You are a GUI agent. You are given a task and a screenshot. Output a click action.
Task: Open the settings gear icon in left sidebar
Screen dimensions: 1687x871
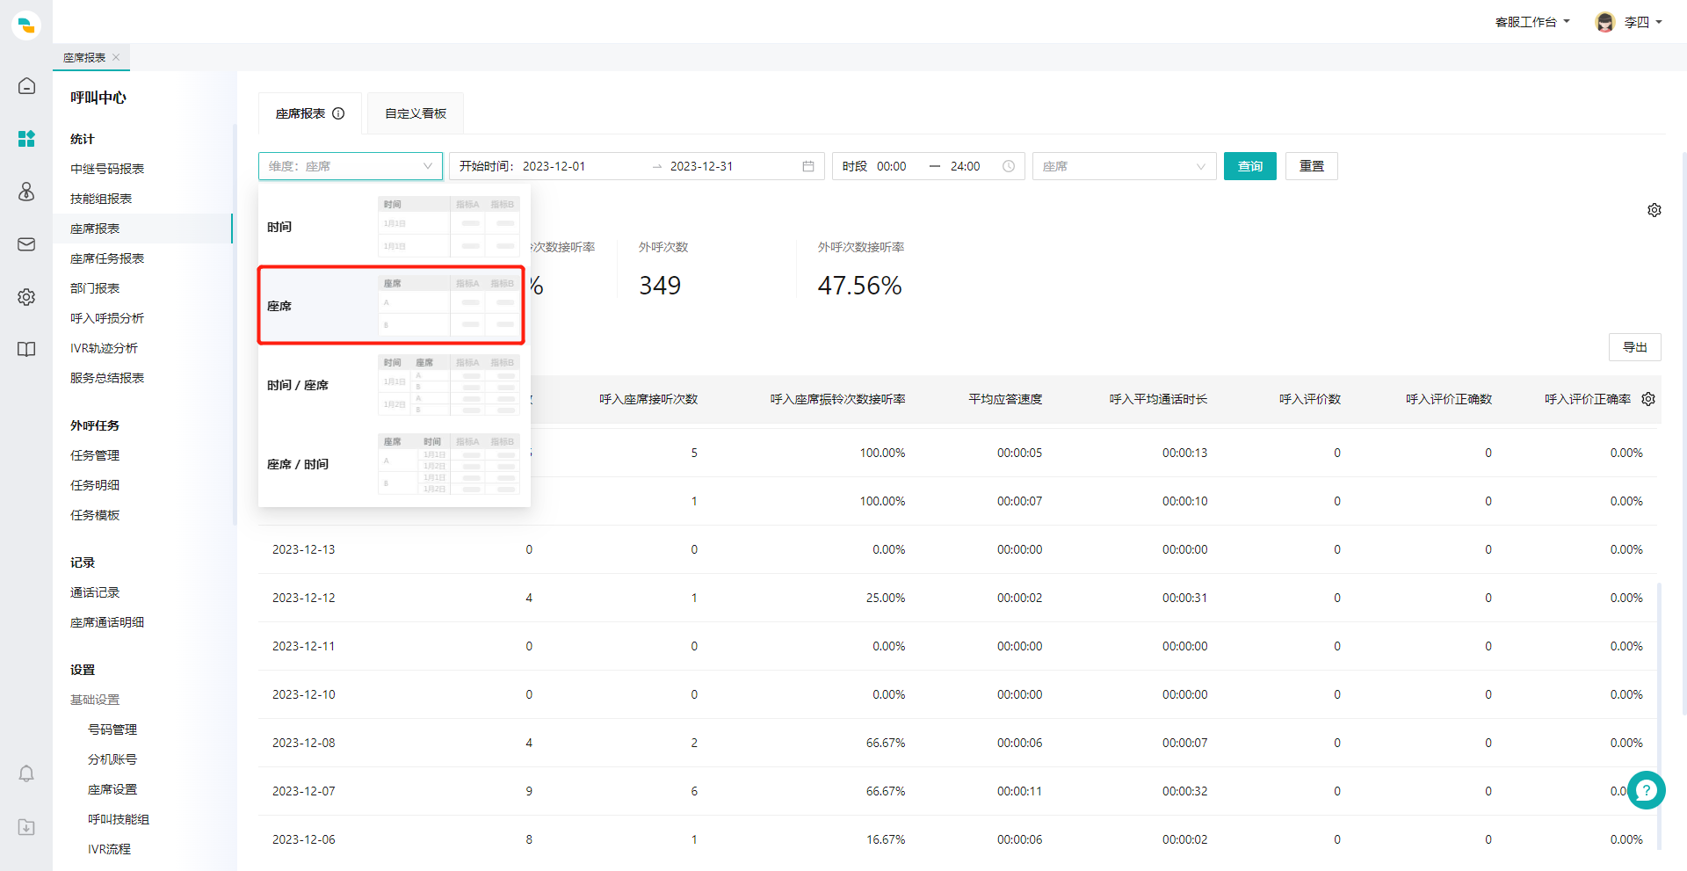point(26,297)
